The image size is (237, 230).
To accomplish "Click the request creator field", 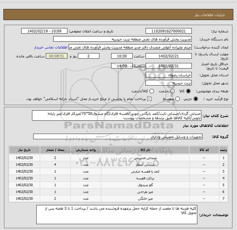I will 130,47.
